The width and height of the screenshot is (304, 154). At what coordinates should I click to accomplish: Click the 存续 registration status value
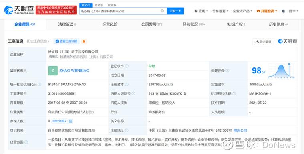(x=152, y=66)
